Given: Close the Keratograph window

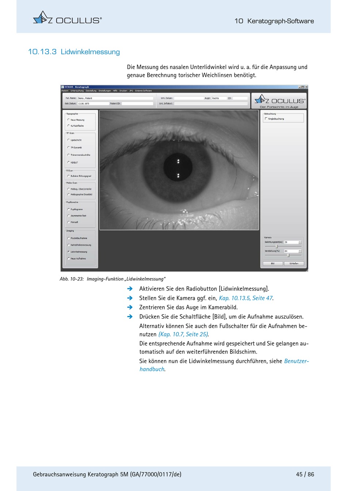Looking at the screenshot, I should point(306,87).
